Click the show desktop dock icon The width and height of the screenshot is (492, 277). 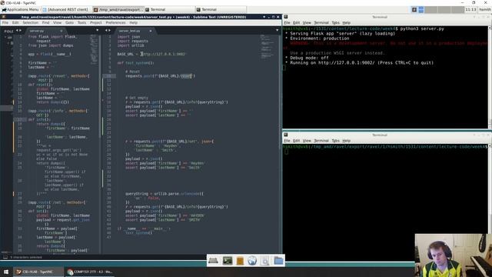pyautogui.click(x=214, y=261)
